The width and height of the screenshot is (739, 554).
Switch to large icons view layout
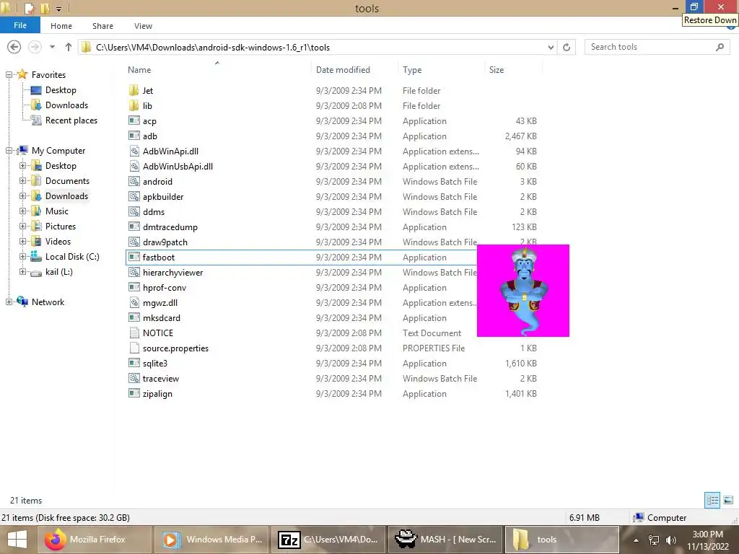coord(728,500)
